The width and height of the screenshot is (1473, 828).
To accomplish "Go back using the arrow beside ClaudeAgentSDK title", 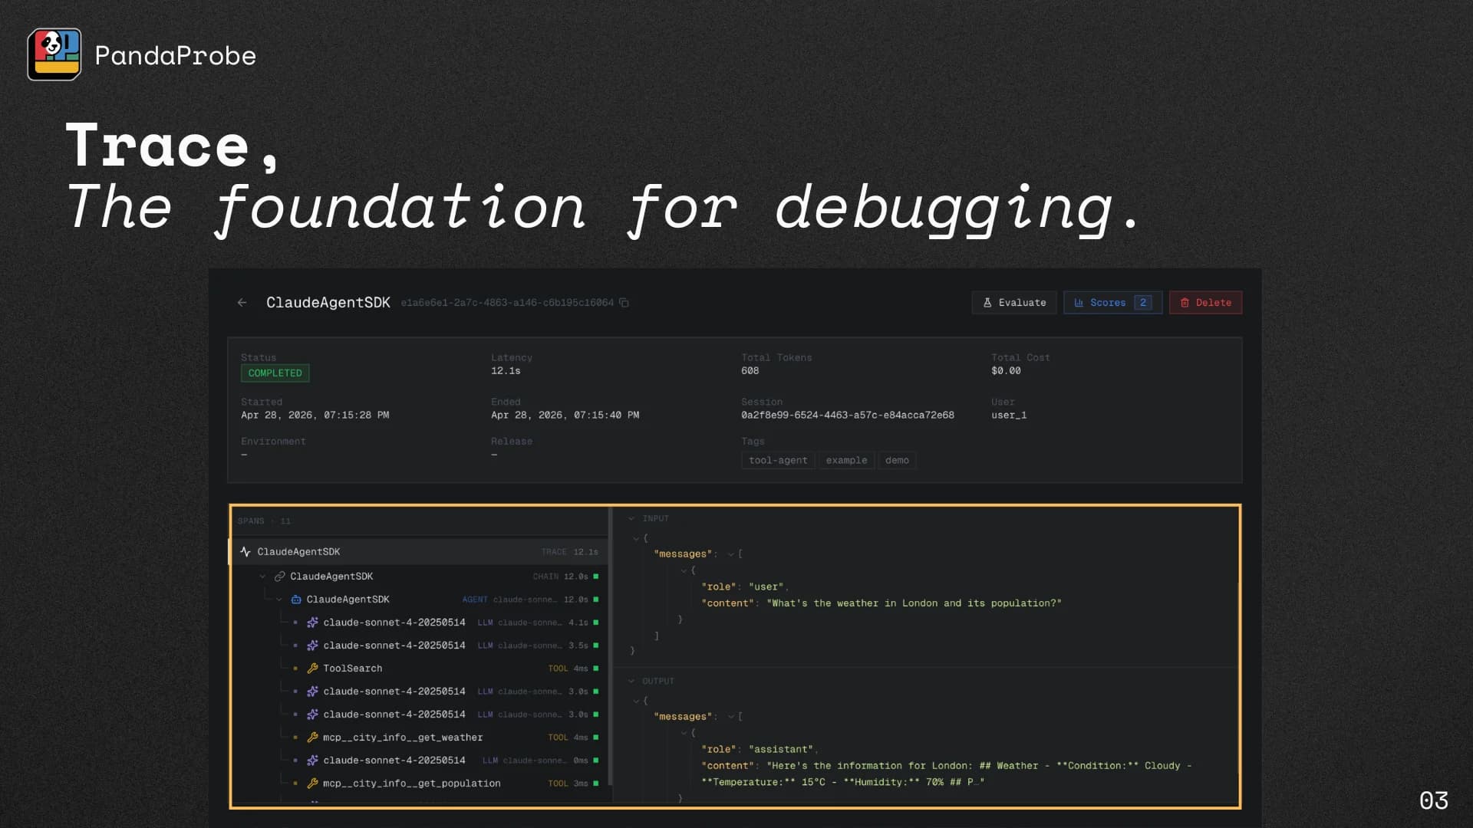I will pyautogui.click(x=242, y=303).
